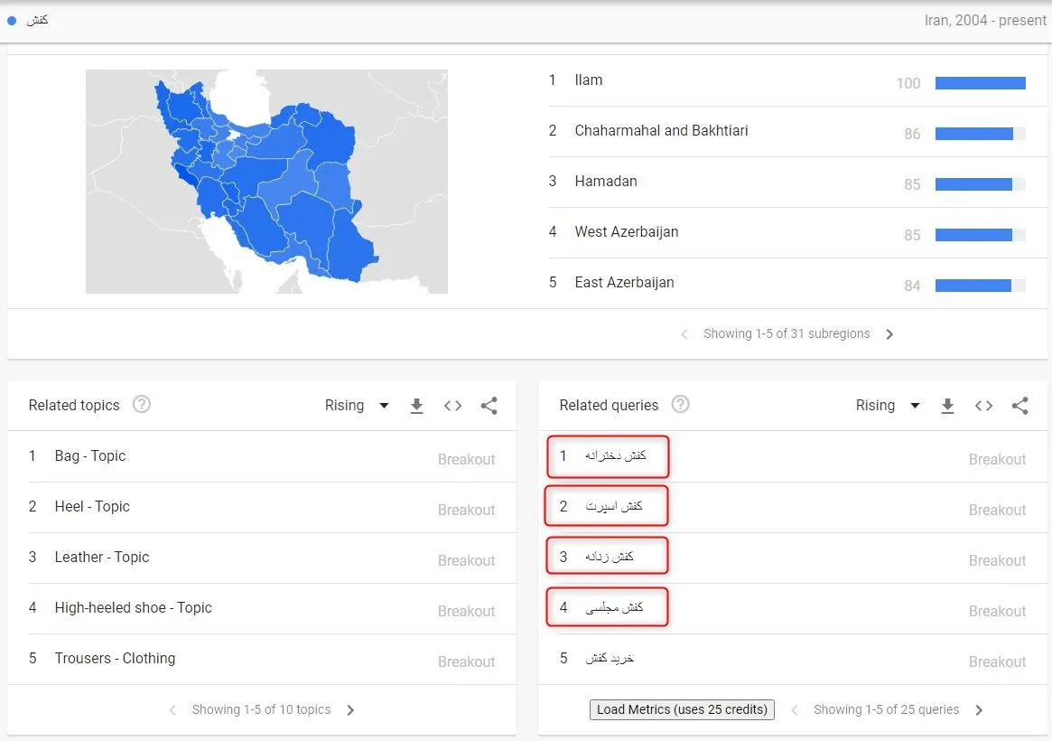Click the blue search term color dot

click(x=12, y=21)
